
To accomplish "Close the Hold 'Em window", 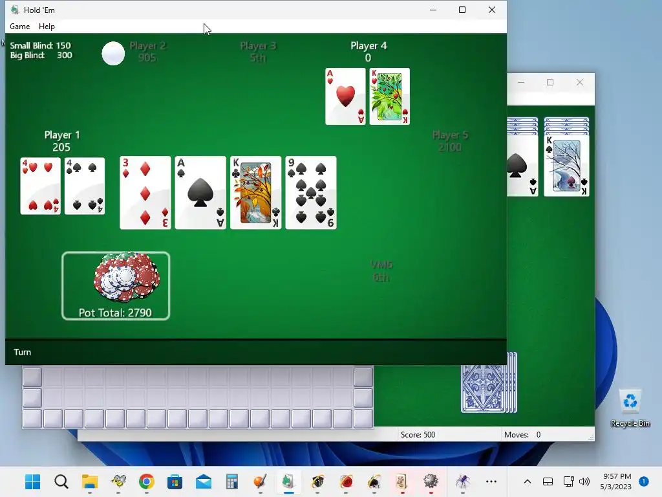I will pos(492,10).
